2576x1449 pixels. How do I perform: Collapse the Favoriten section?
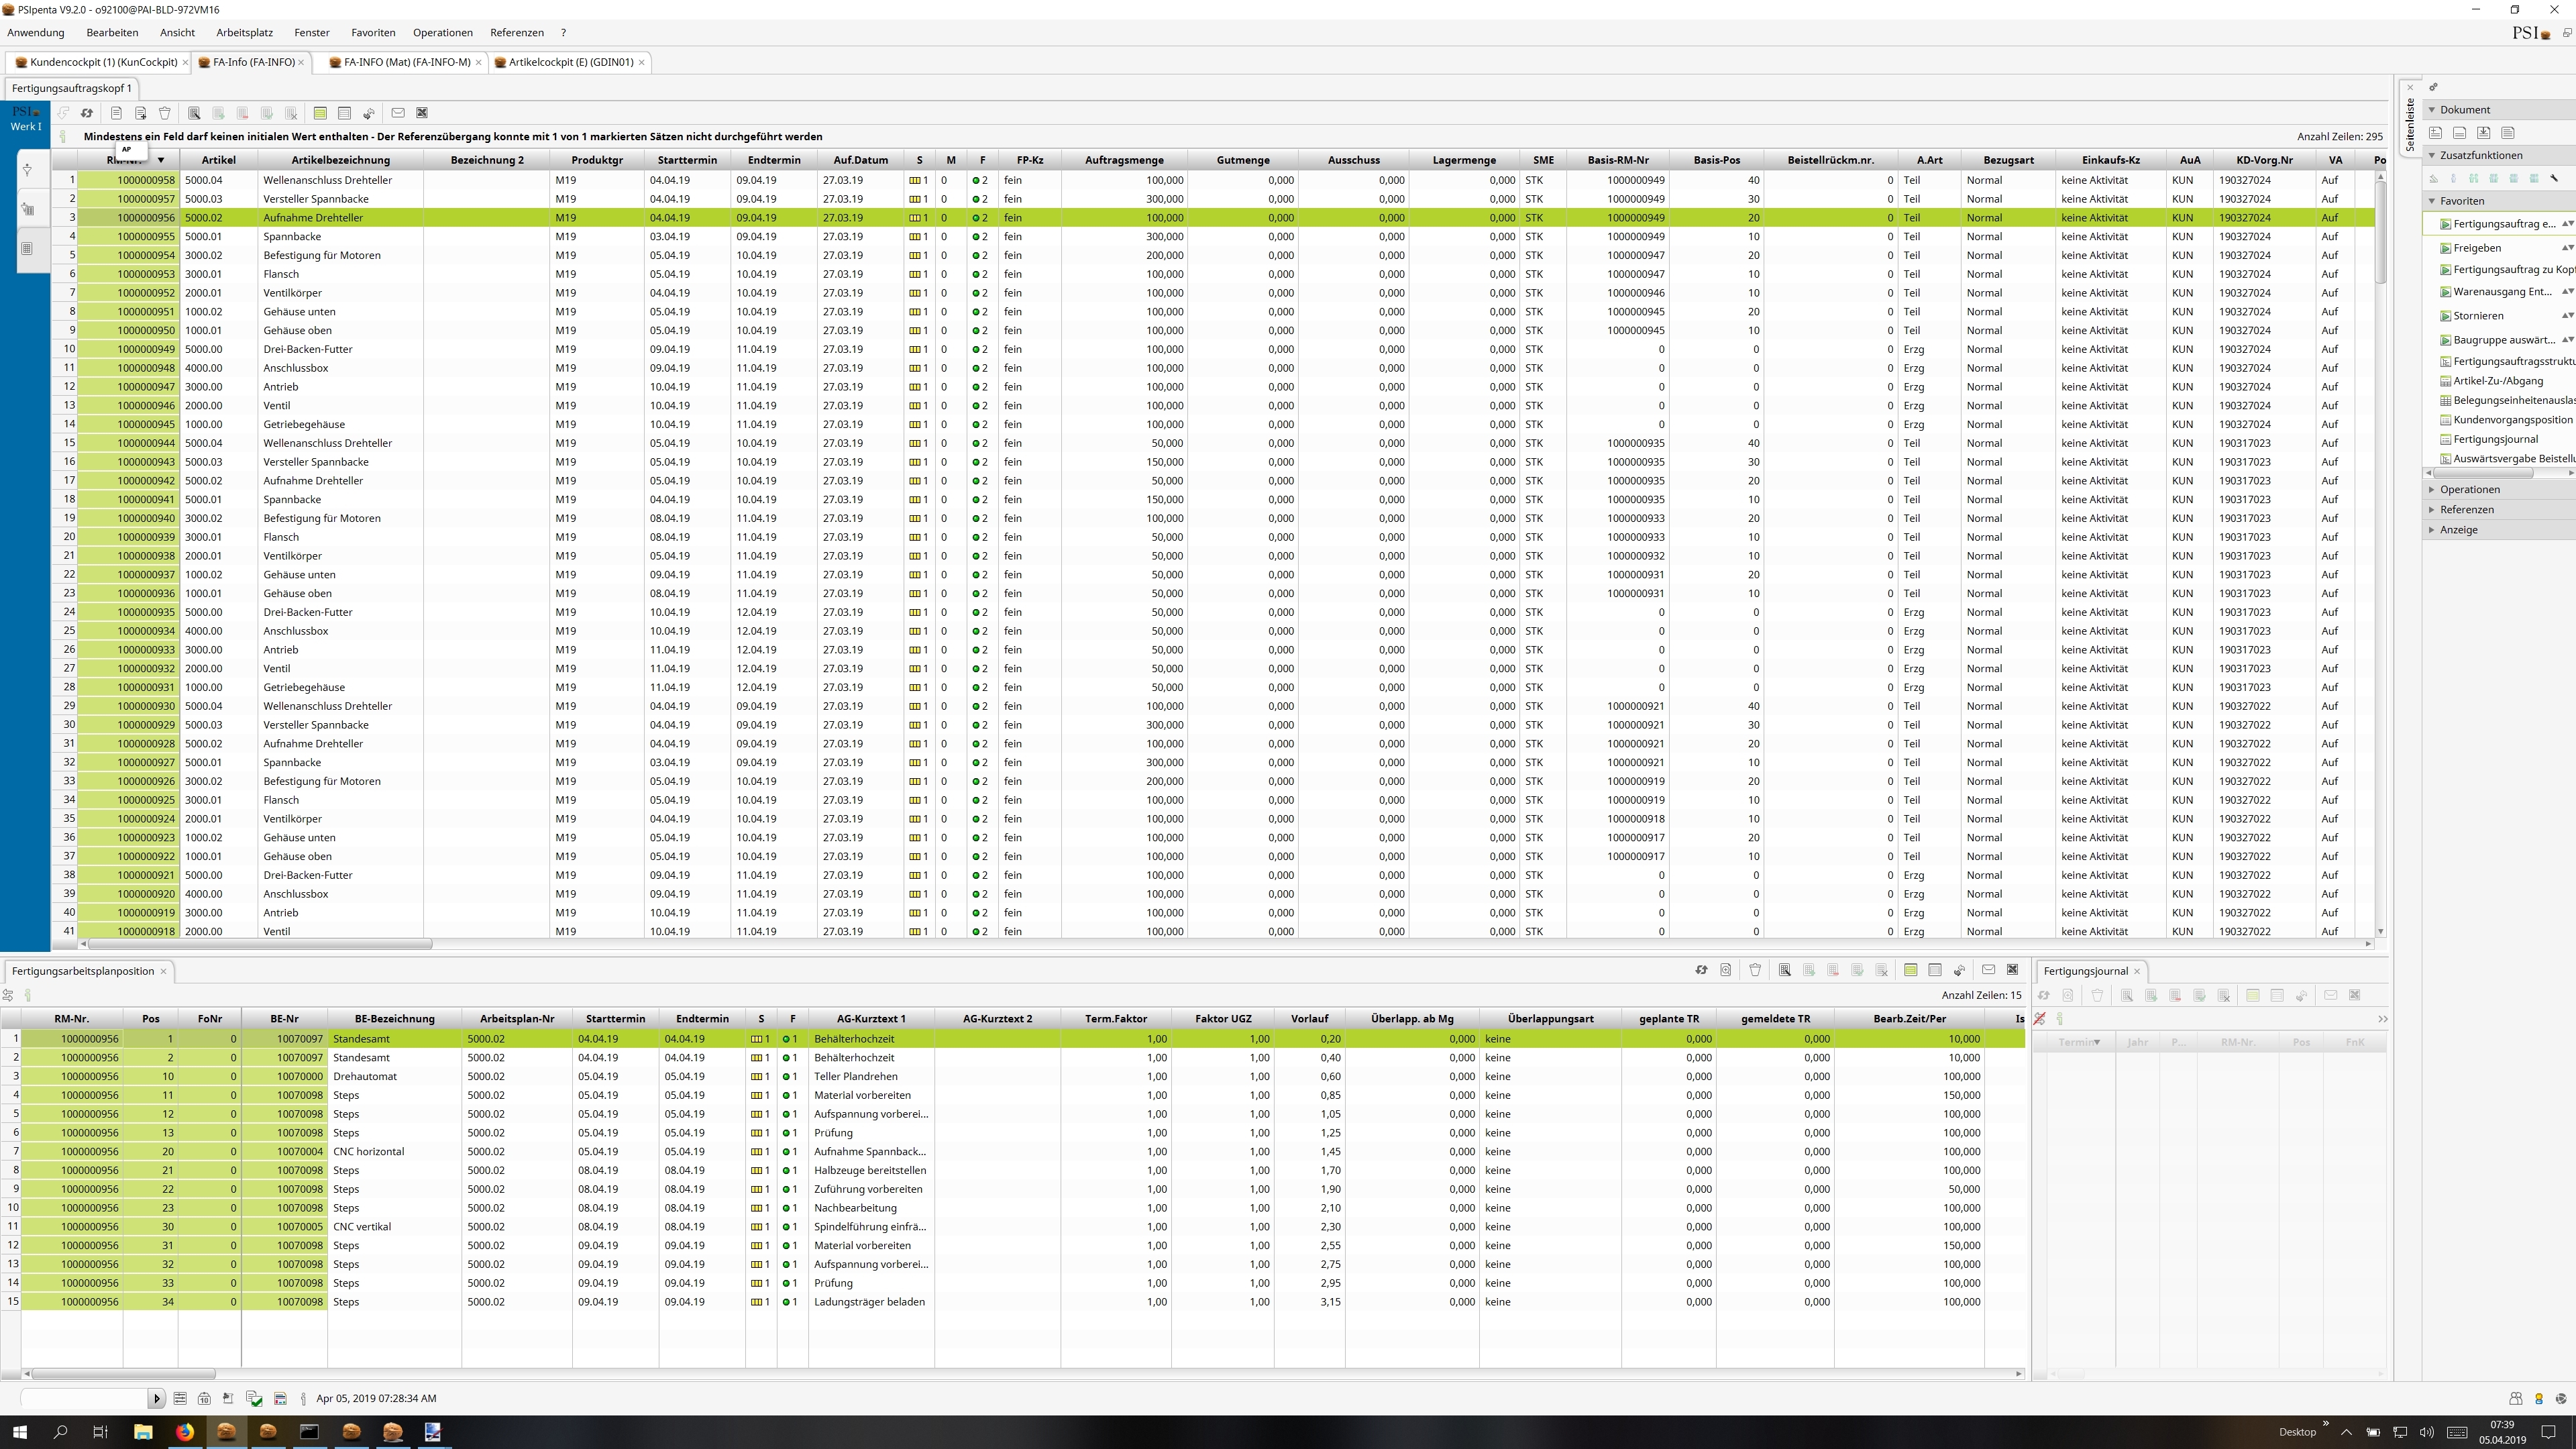coord(2432,201)
